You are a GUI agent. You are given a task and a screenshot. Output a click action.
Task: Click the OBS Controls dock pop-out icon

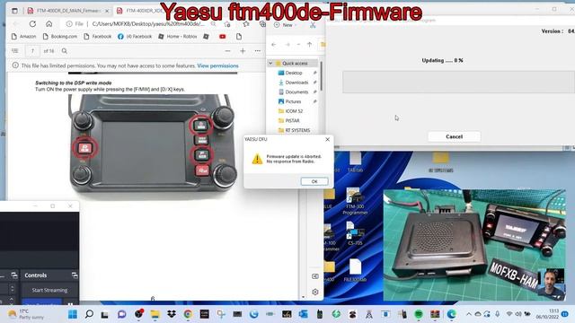click(x=75, y=275)
